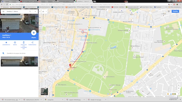
Task: Click the red location pin on map
Action: (70, 66)
